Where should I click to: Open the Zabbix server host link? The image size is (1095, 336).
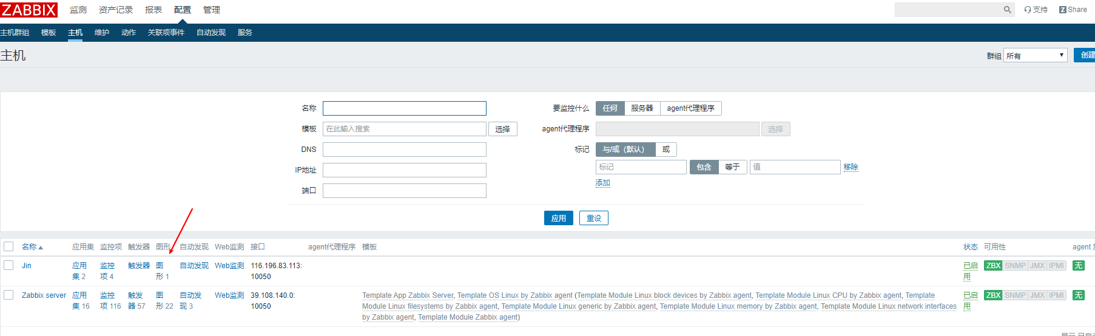44,295
